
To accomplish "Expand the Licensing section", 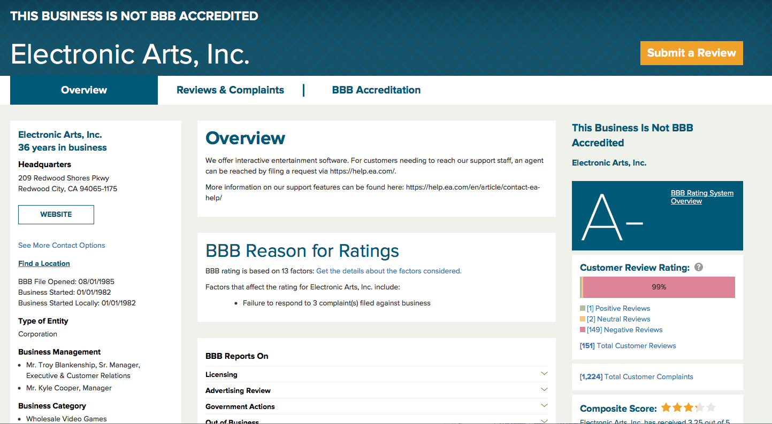I will pyautogui.click(x=544, y=374).
